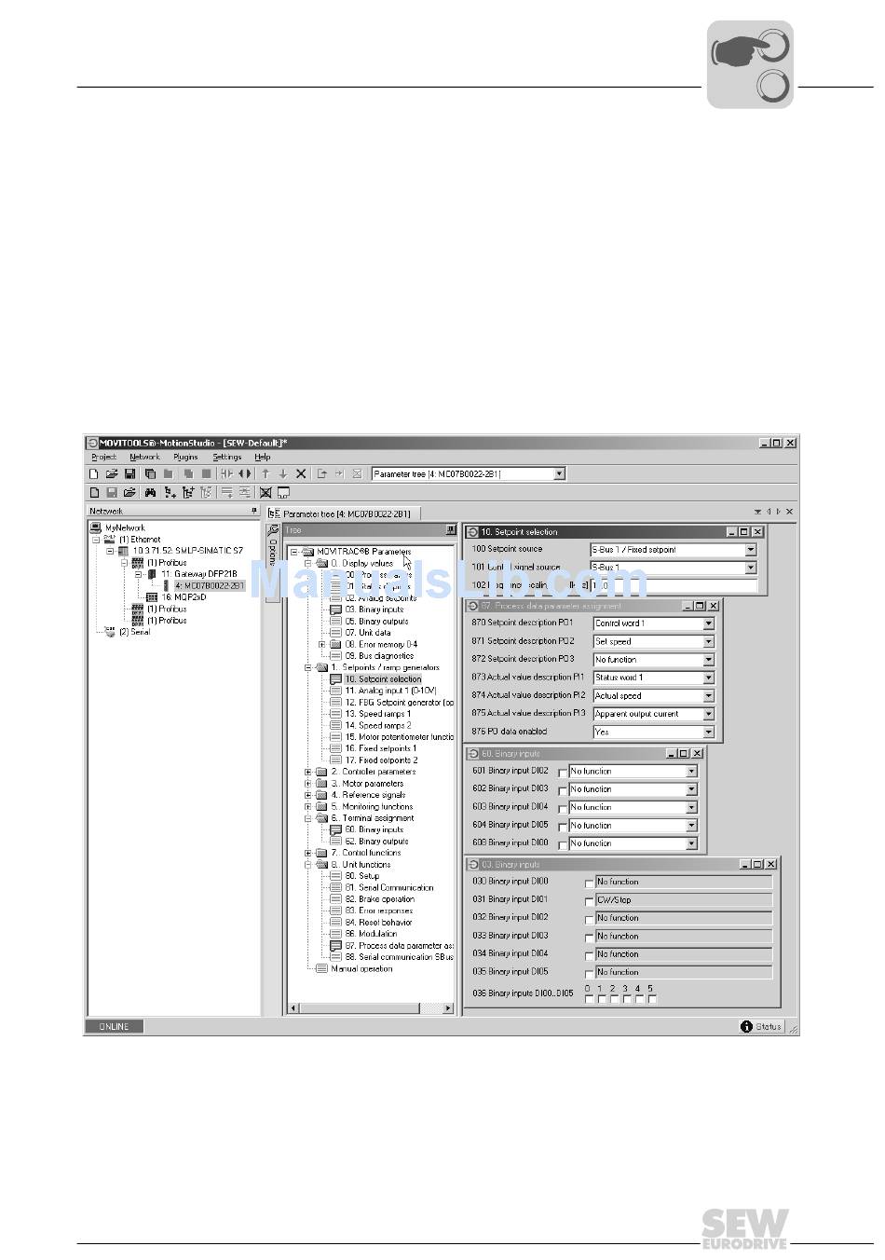
Task: Toggle the checkbox of 030 Binary input DI00
Action: [589, 883]
